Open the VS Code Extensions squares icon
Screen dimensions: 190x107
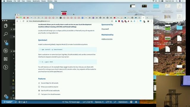pyautogui.click(x=6, y=59)
